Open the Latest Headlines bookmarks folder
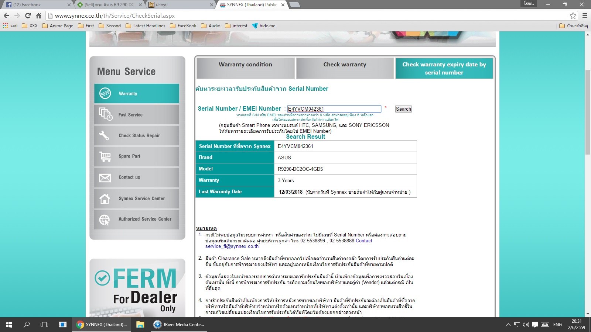Viewport: 591px width, 332px height. [x=146, y=26]
